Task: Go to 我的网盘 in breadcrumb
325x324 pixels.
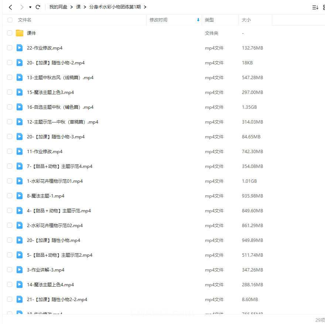Action: tap(58, 7)
